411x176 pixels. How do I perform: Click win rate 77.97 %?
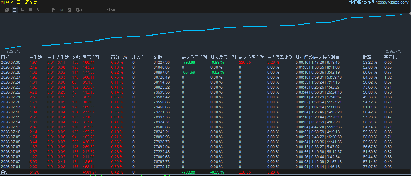click(370, 167)
